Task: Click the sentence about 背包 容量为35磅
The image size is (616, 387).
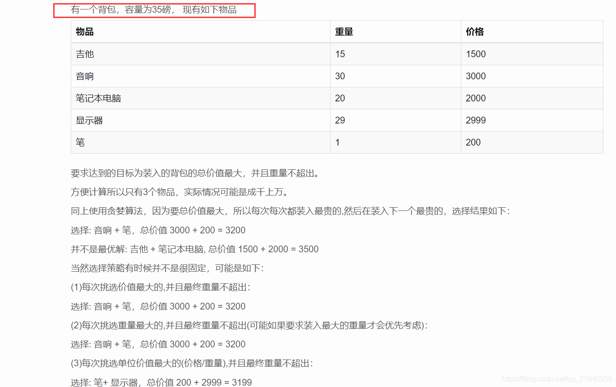Action: point(154,10)
